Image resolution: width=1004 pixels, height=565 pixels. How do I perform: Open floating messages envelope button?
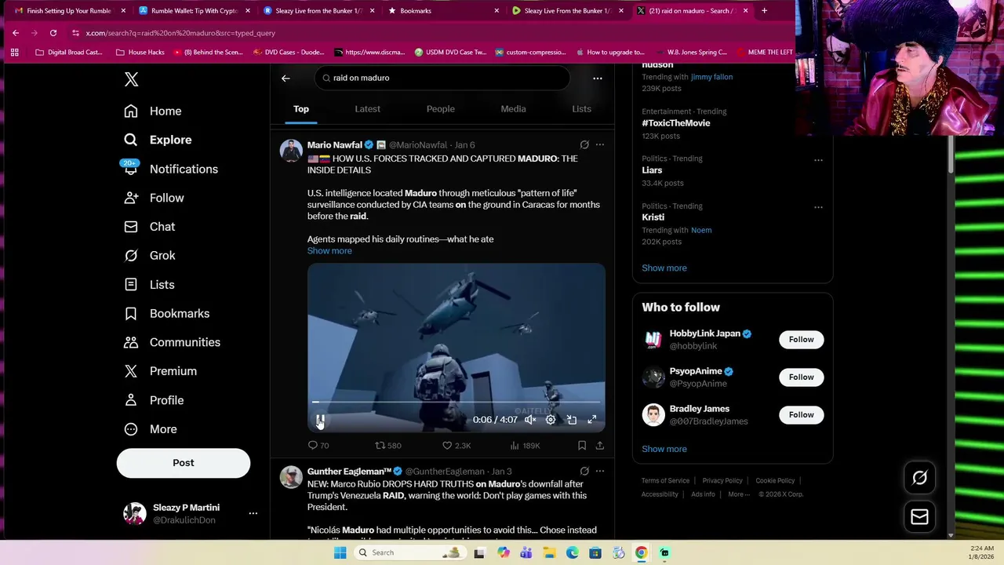(920, 517)
